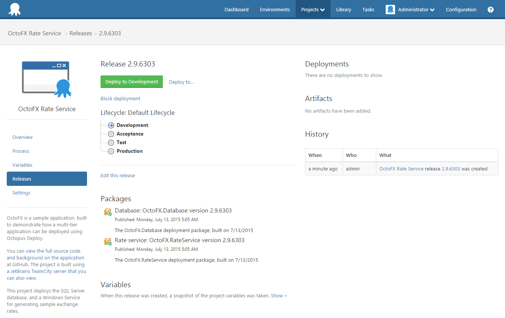Click the OctoFX.Database package icon
The width and height of the screenshot is (505, 318).
(x=107, y=211)
